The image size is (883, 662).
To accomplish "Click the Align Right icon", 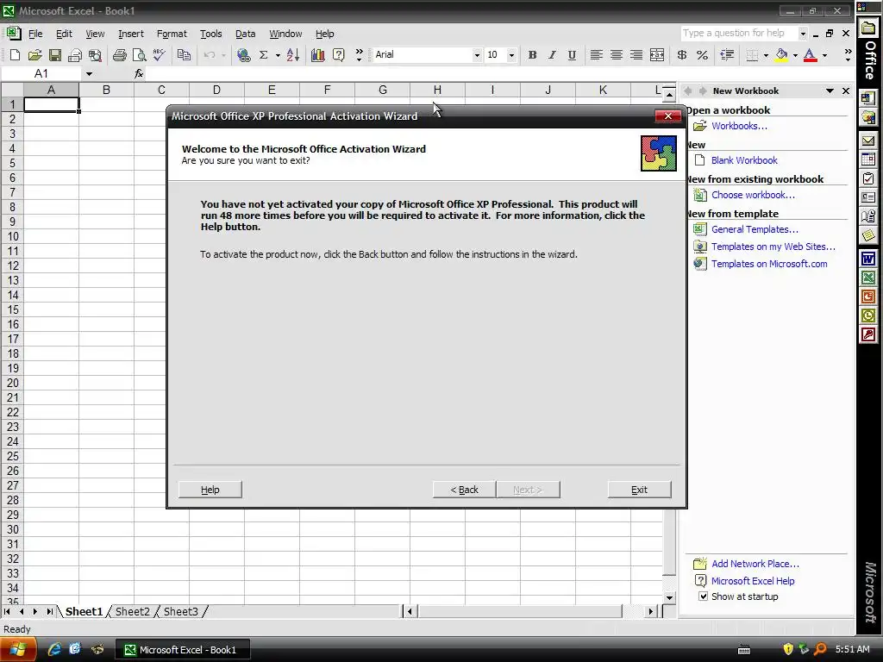I will pyautogui.click(x=636, y=54).
